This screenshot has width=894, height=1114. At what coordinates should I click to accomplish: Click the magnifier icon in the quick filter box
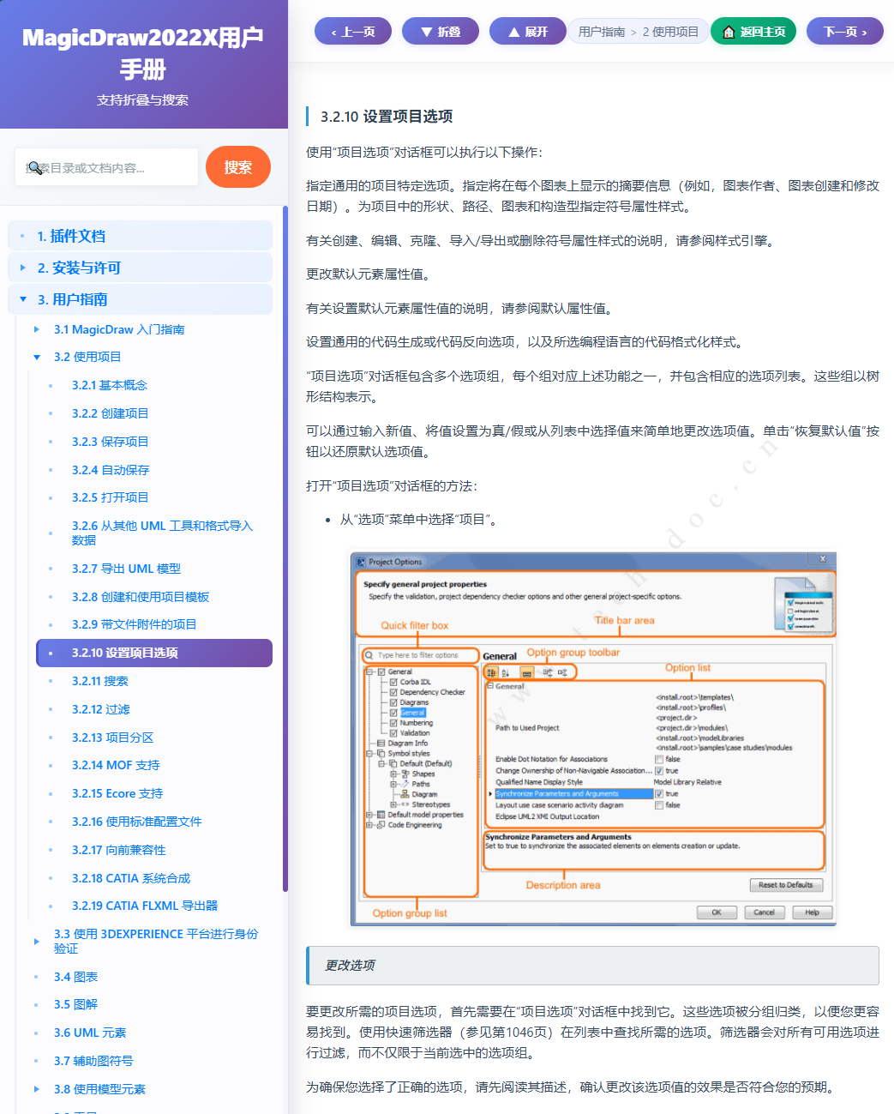pos(369,654)
